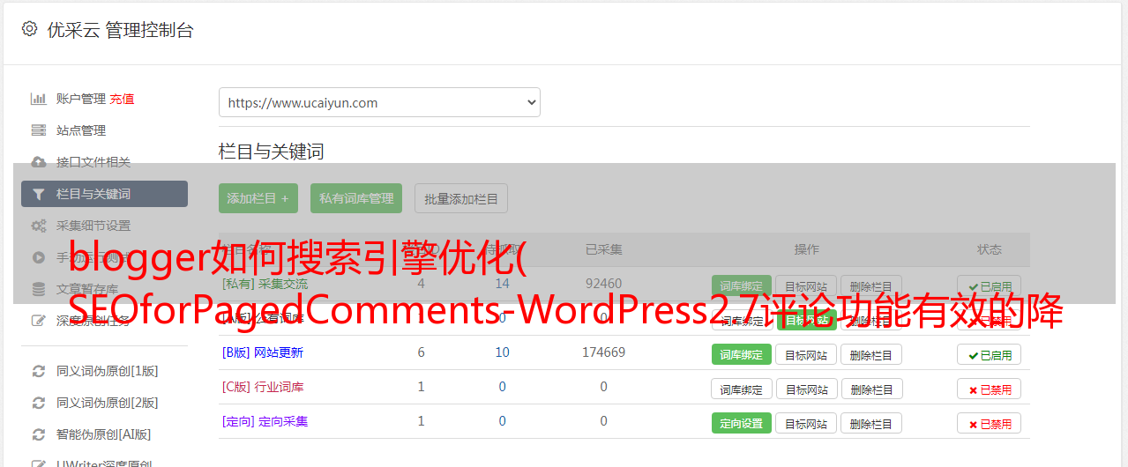Click 删除栏目 in the 采集交流 row

pyautogui.click(x=871, y=285)
